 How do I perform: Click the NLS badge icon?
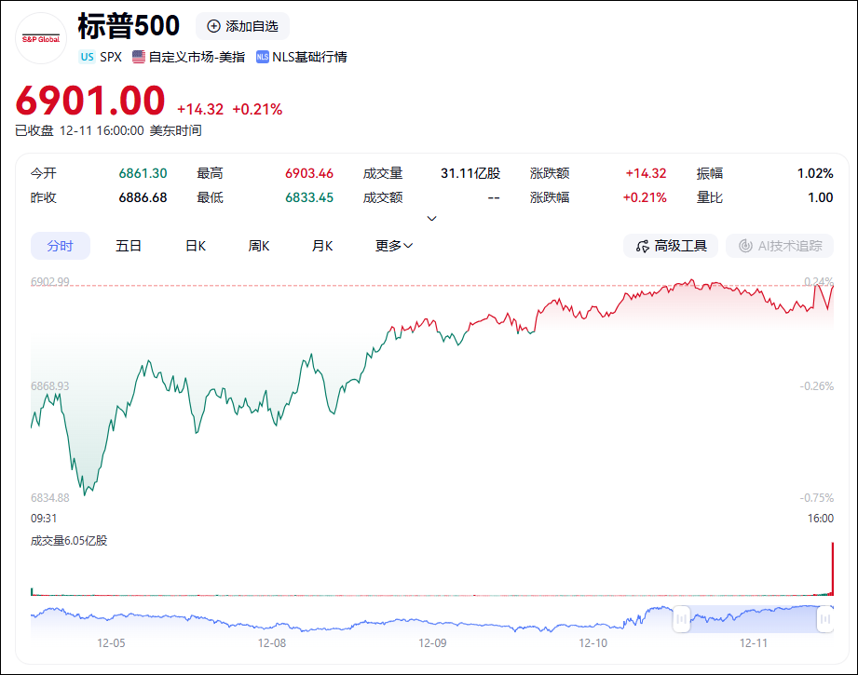[x=263, y=57]
